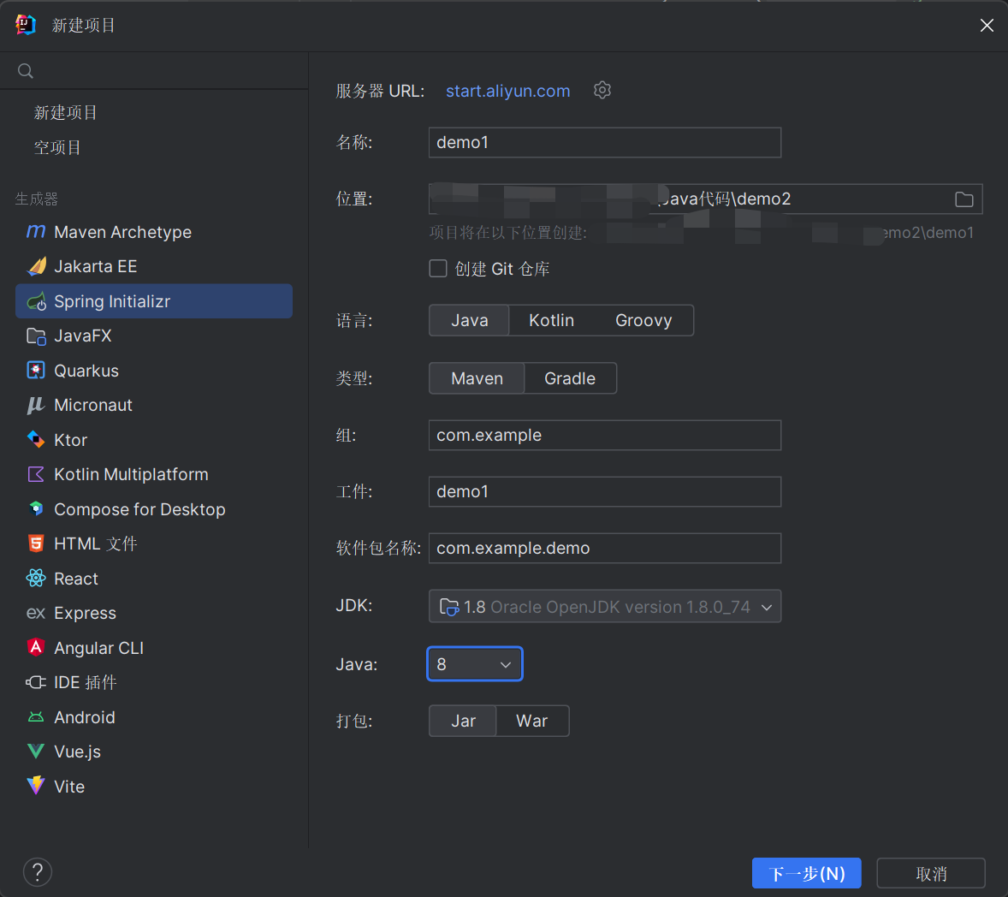
Task: Choose the Kotlin Multiplatform generator
Action: (131, 474)
